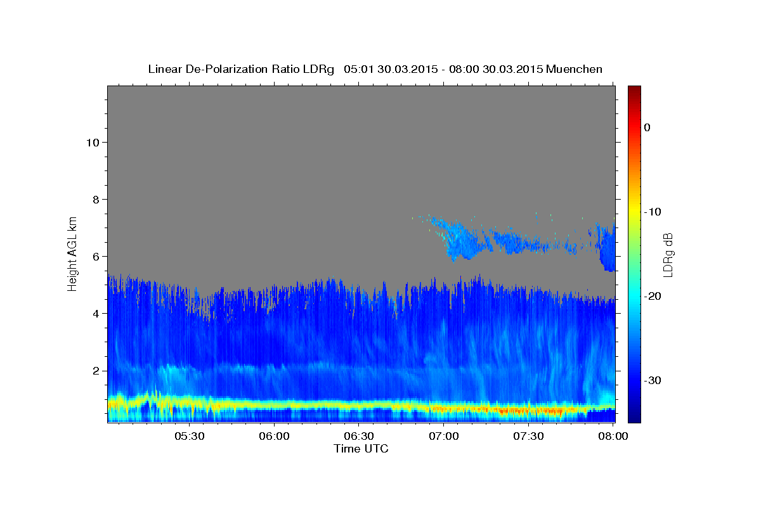The image size is (761, 507).
Task: Click the 05:30 time tick label
Action: [x=190, y=436]
